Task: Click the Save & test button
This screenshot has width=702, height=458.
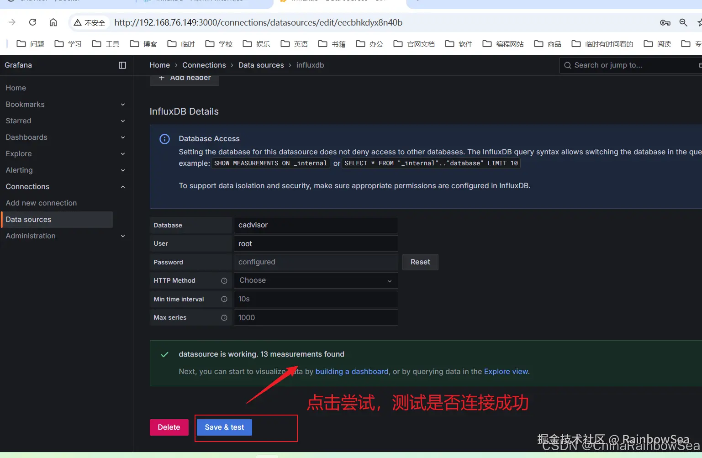Action: (x=224, y=427)
